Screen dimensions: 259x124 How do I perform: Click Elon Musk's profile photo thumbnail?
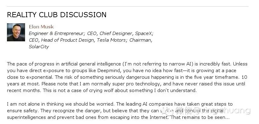pos(16,32)
